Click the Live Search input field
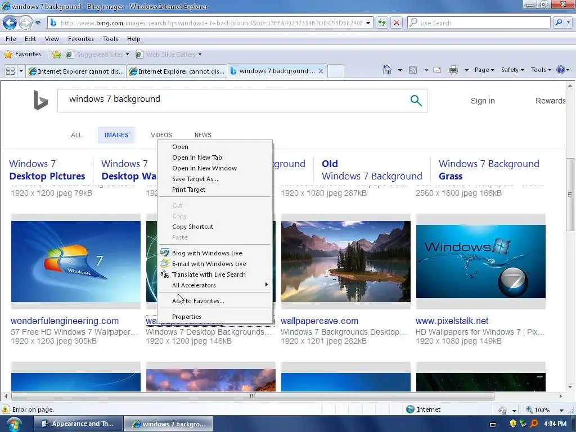 coord(478,22)
